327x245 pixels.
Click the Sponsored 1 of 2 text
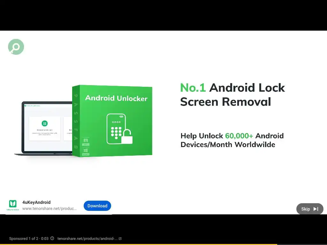pos(24,239)
